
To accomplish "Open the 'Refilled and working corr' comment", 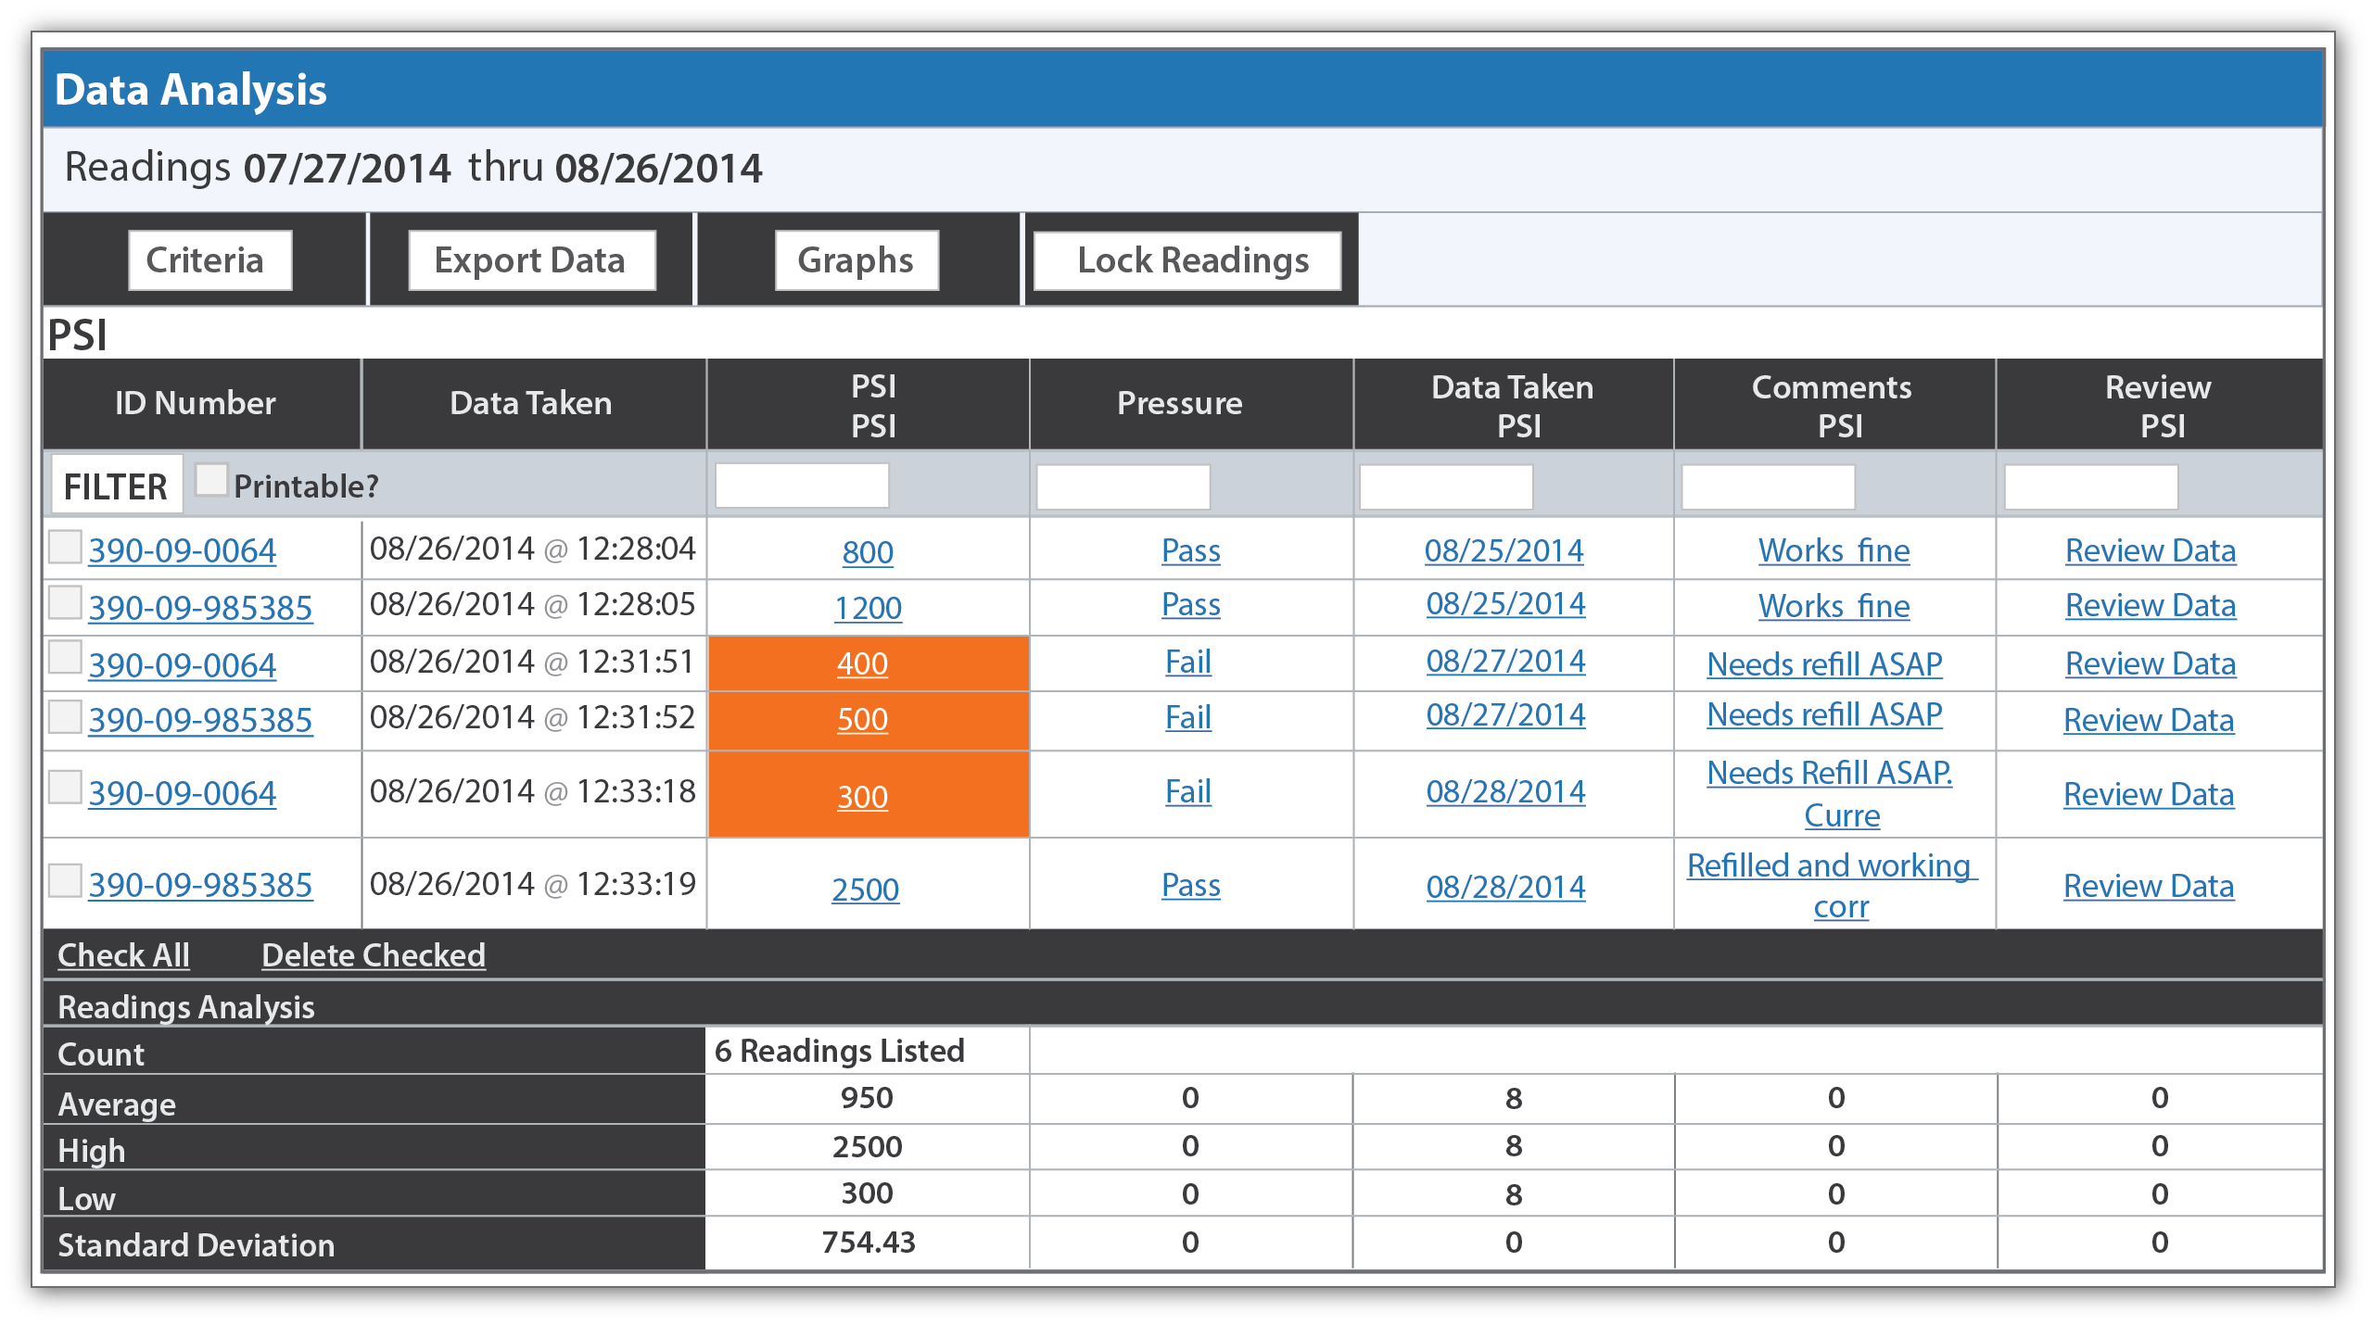I will coord(1832,866).
